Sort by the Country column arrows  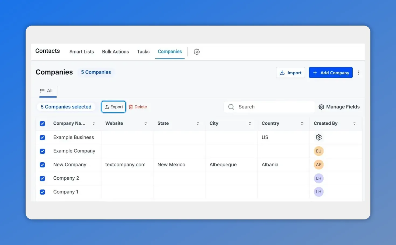[x=302, y=123]
